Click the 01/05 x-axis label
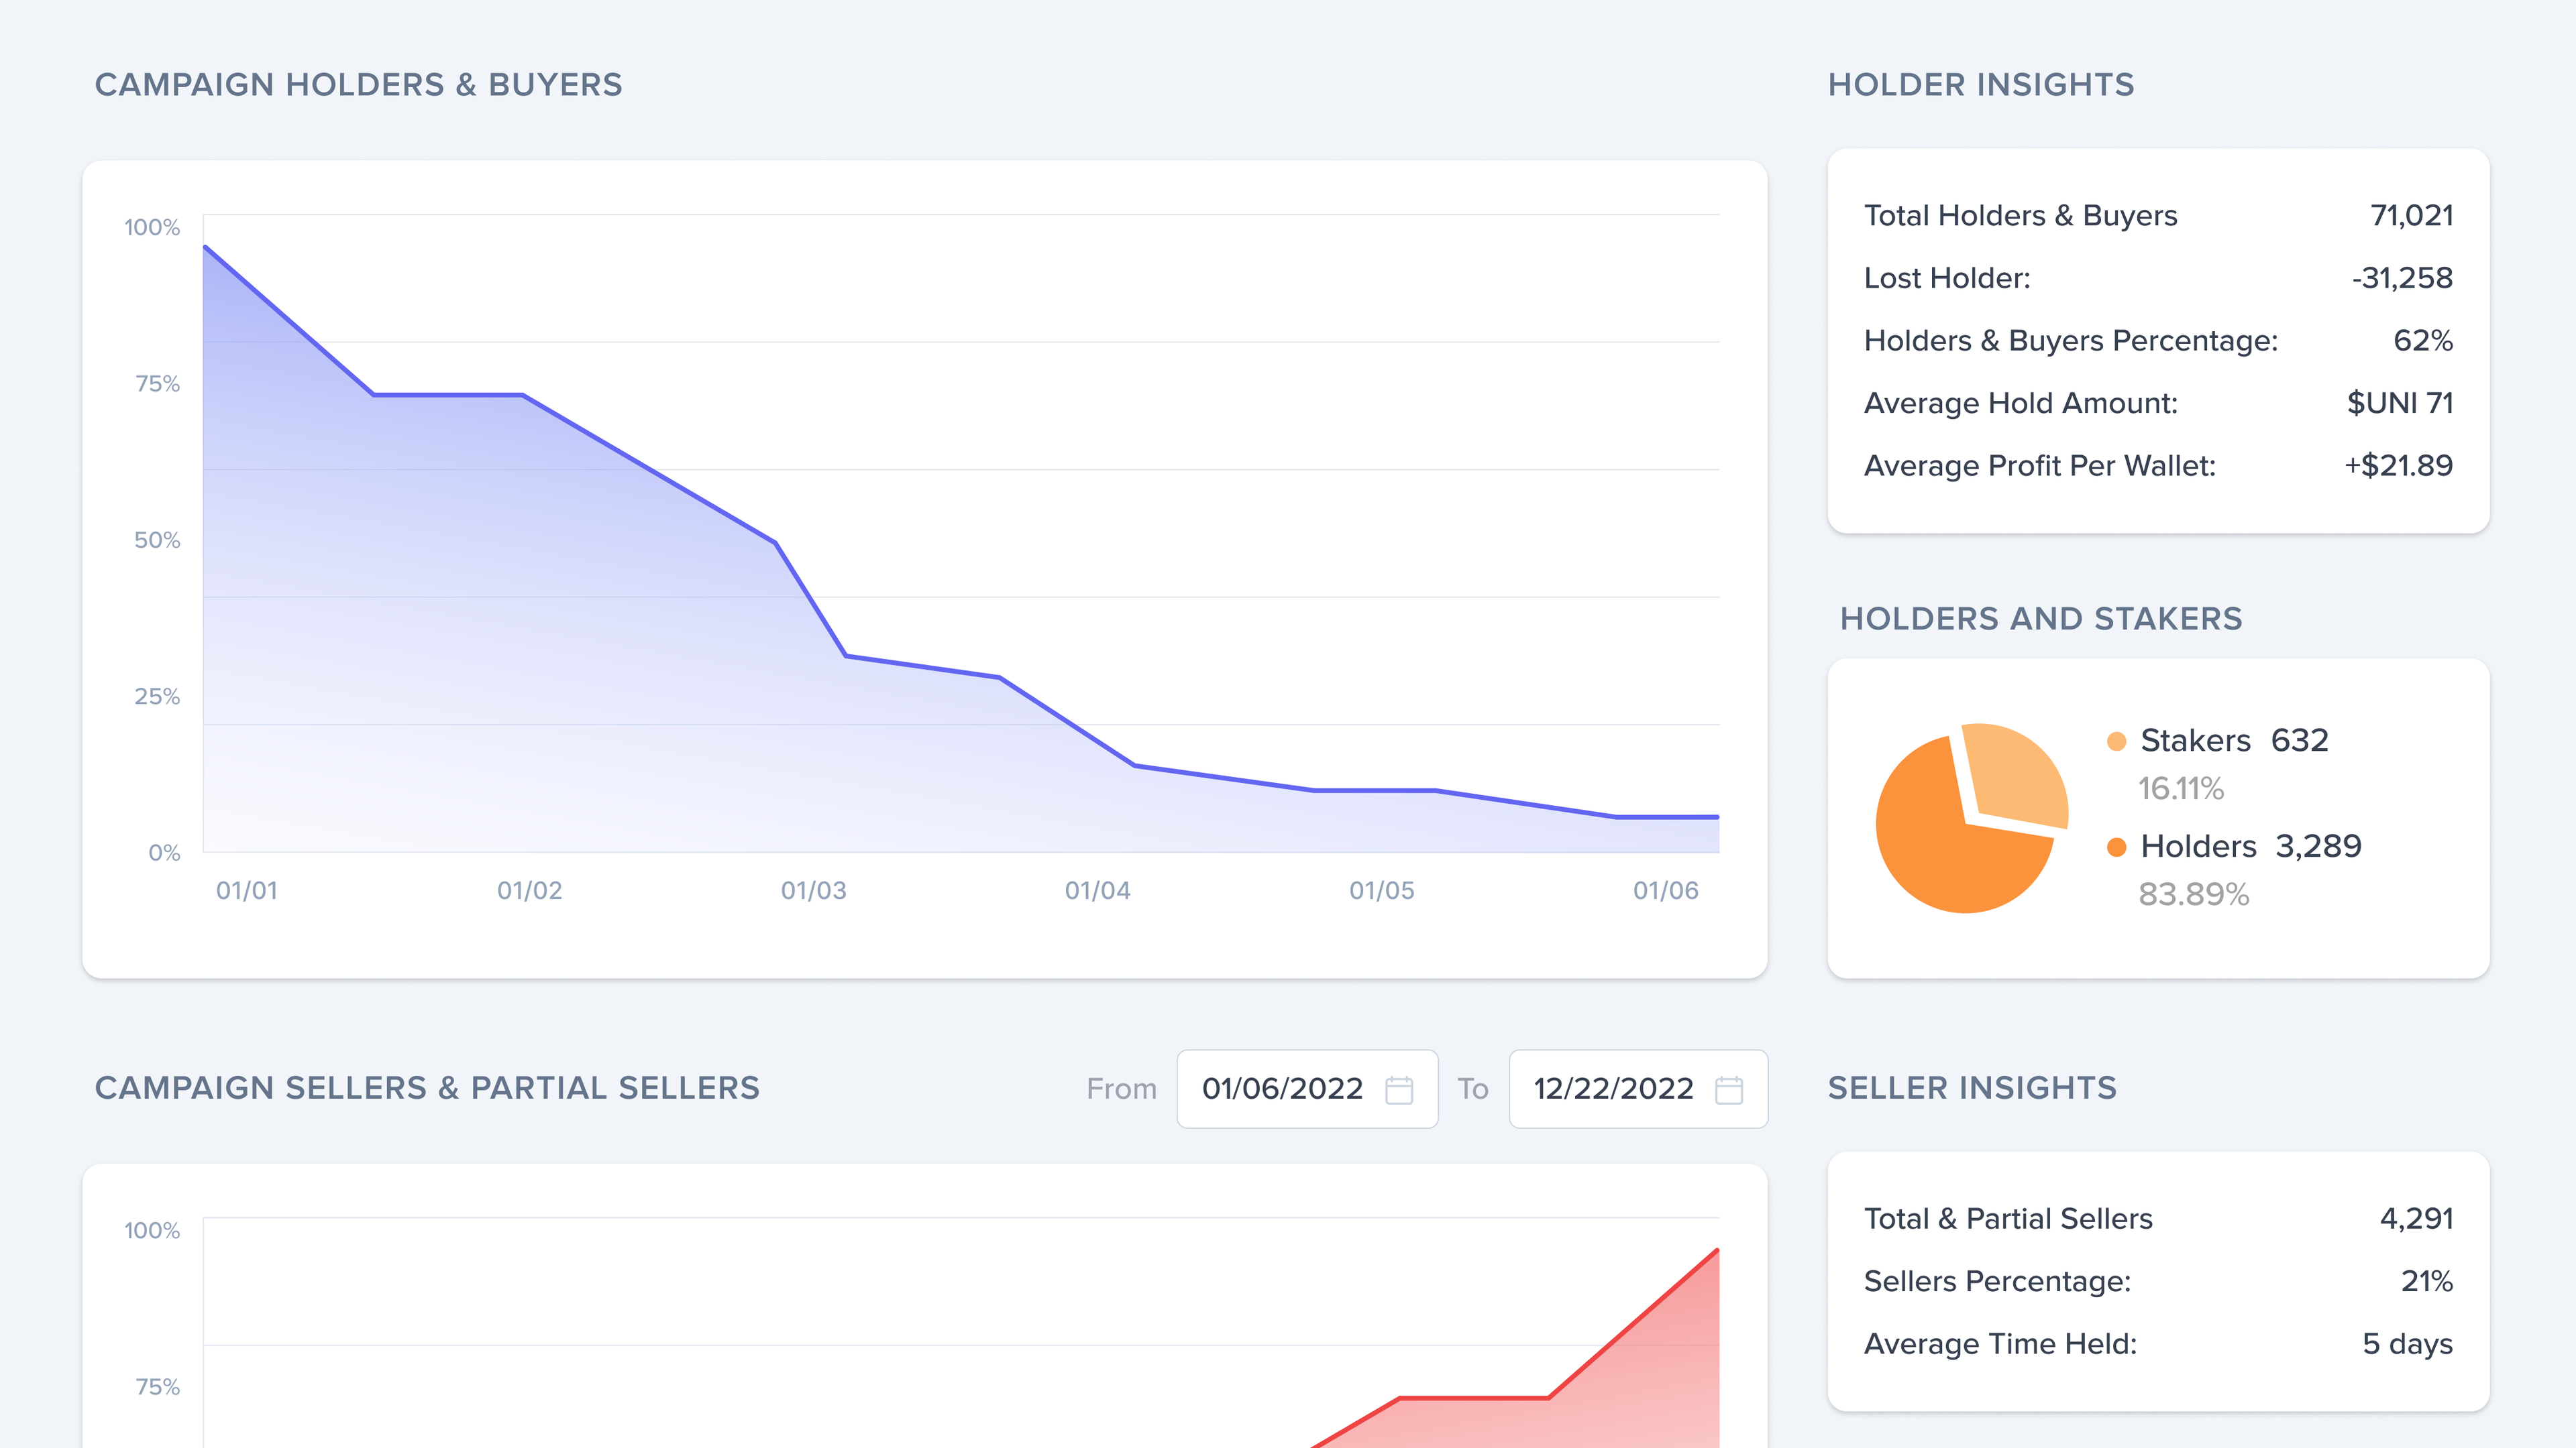Screen dimensions: 2576x1448 point(1382,890)
